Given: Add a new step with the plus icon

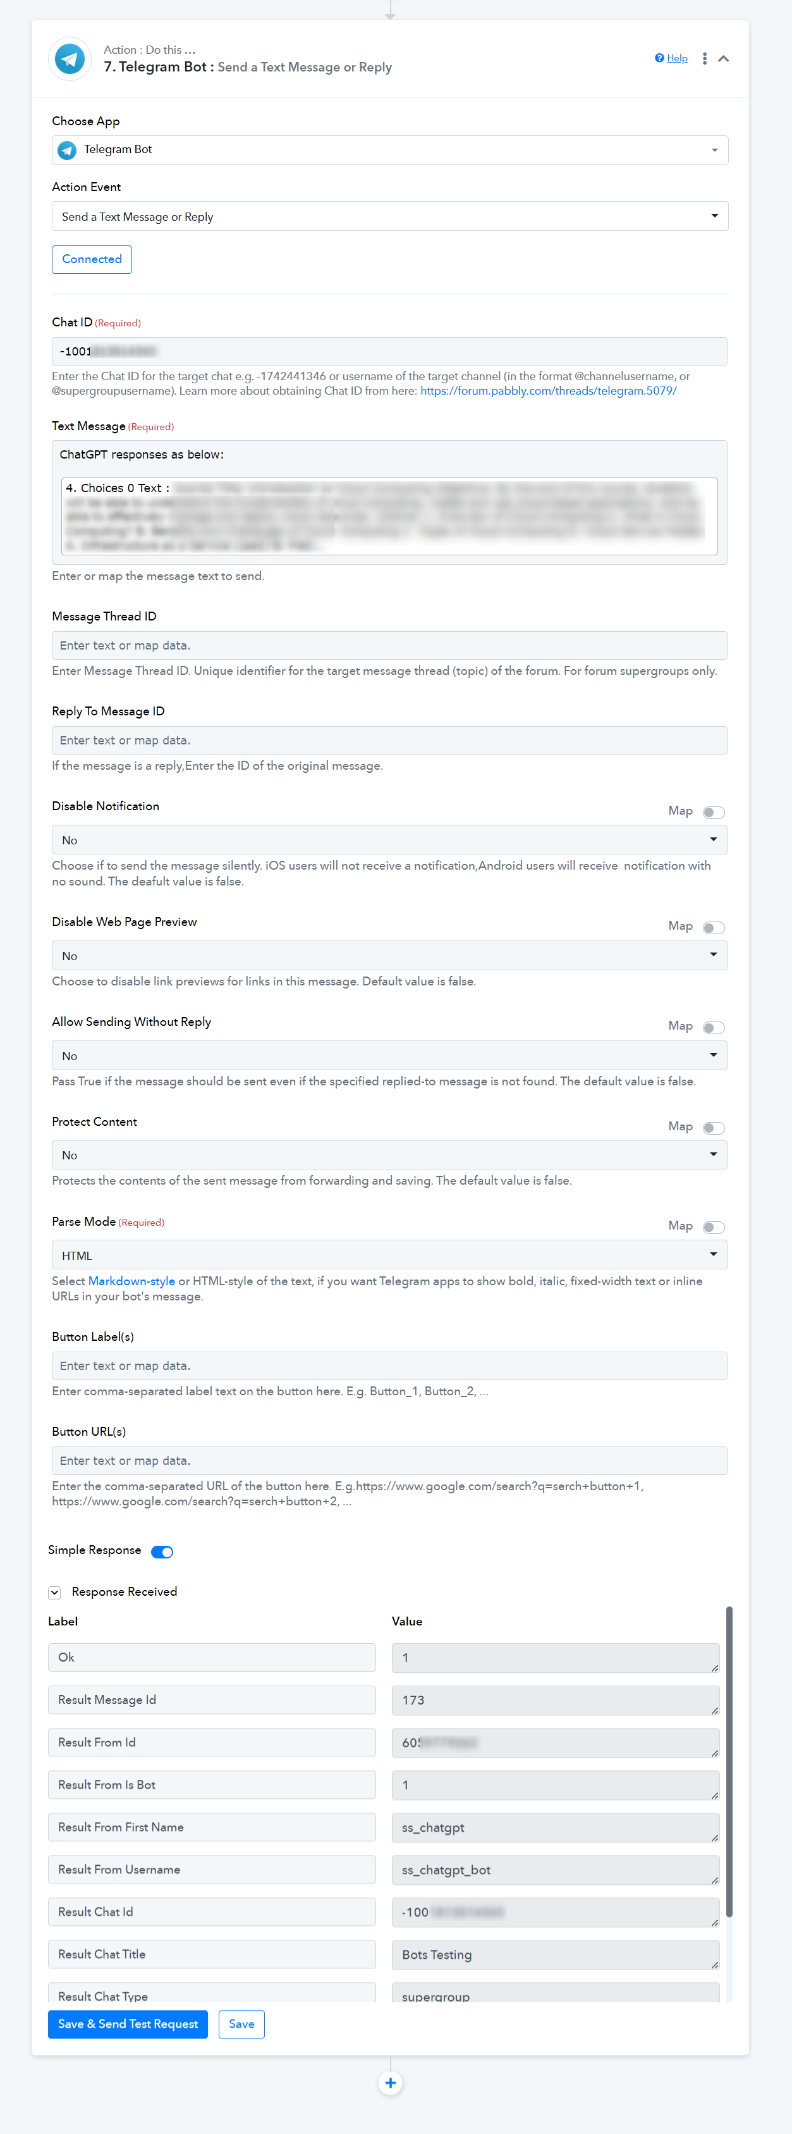Looking at the screenshot, I should click(391, 2083).
